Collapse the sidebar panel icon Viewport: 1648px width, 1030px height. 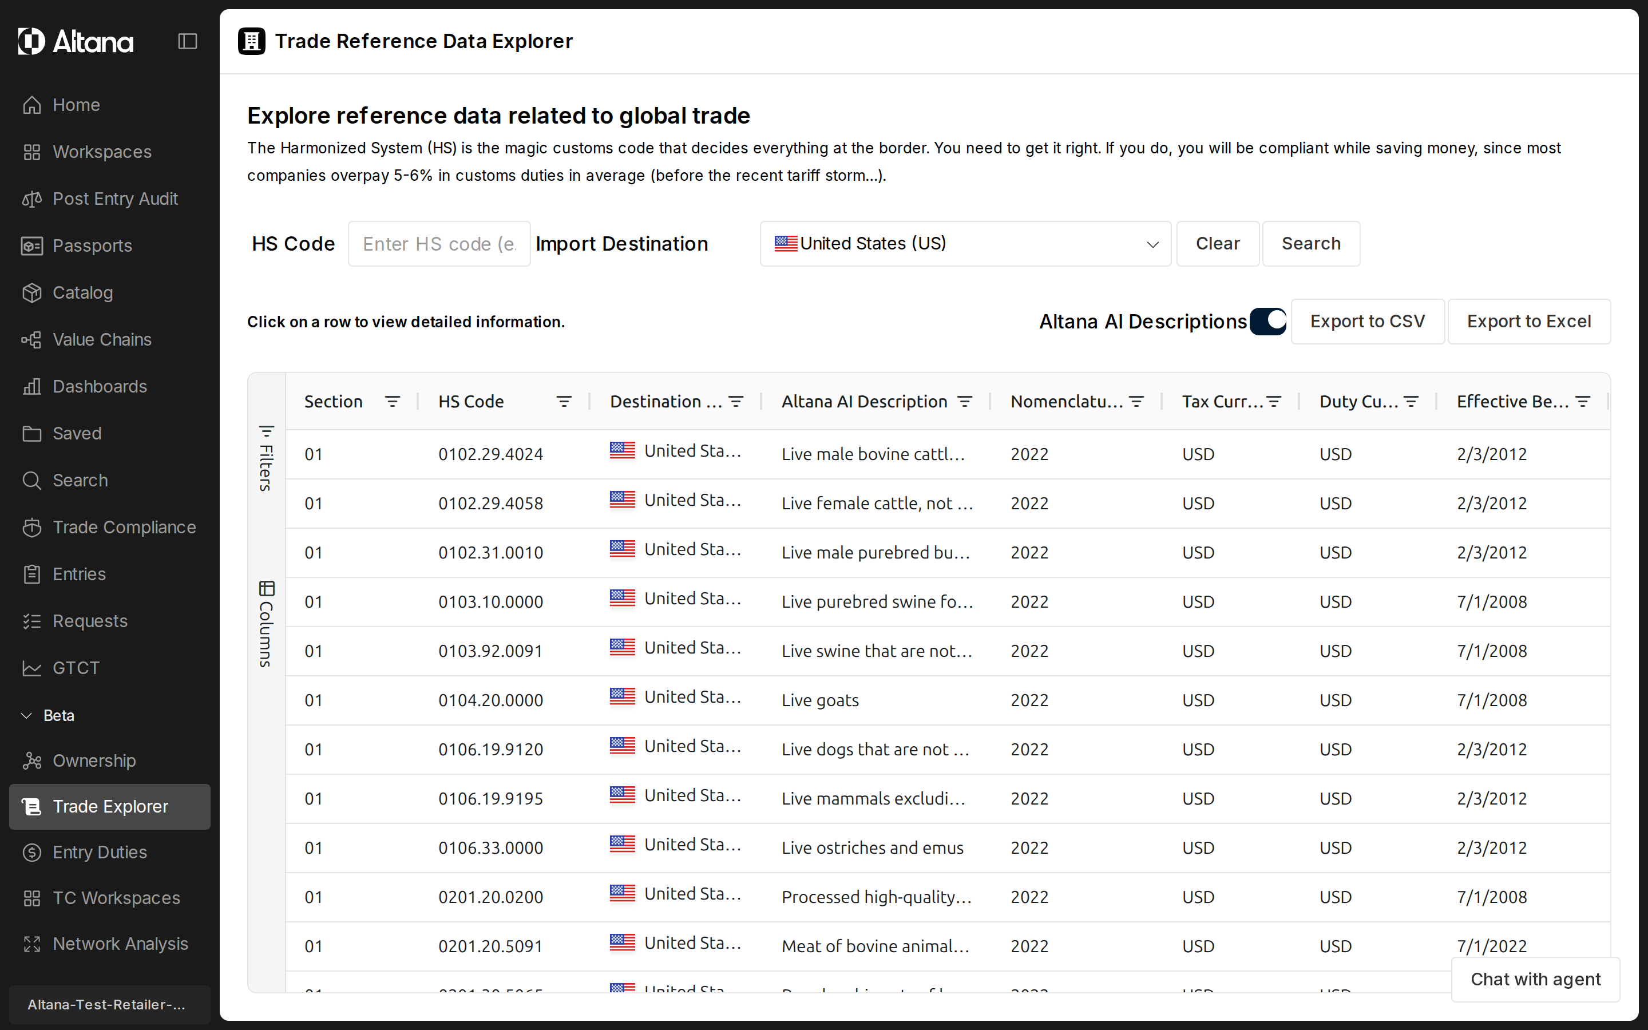187,42
